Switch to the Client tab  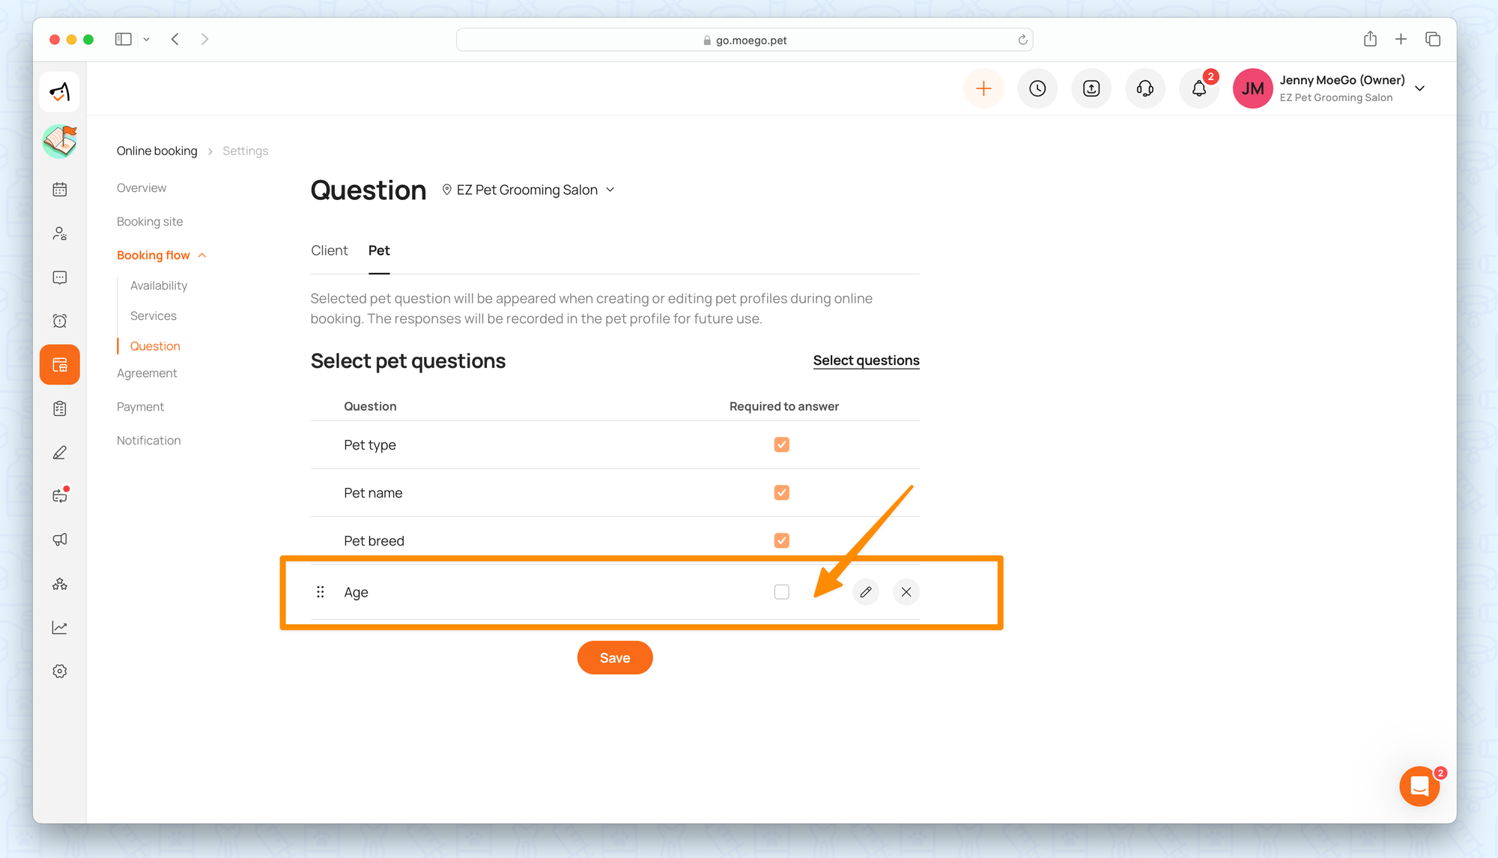(x=329, y=250)
